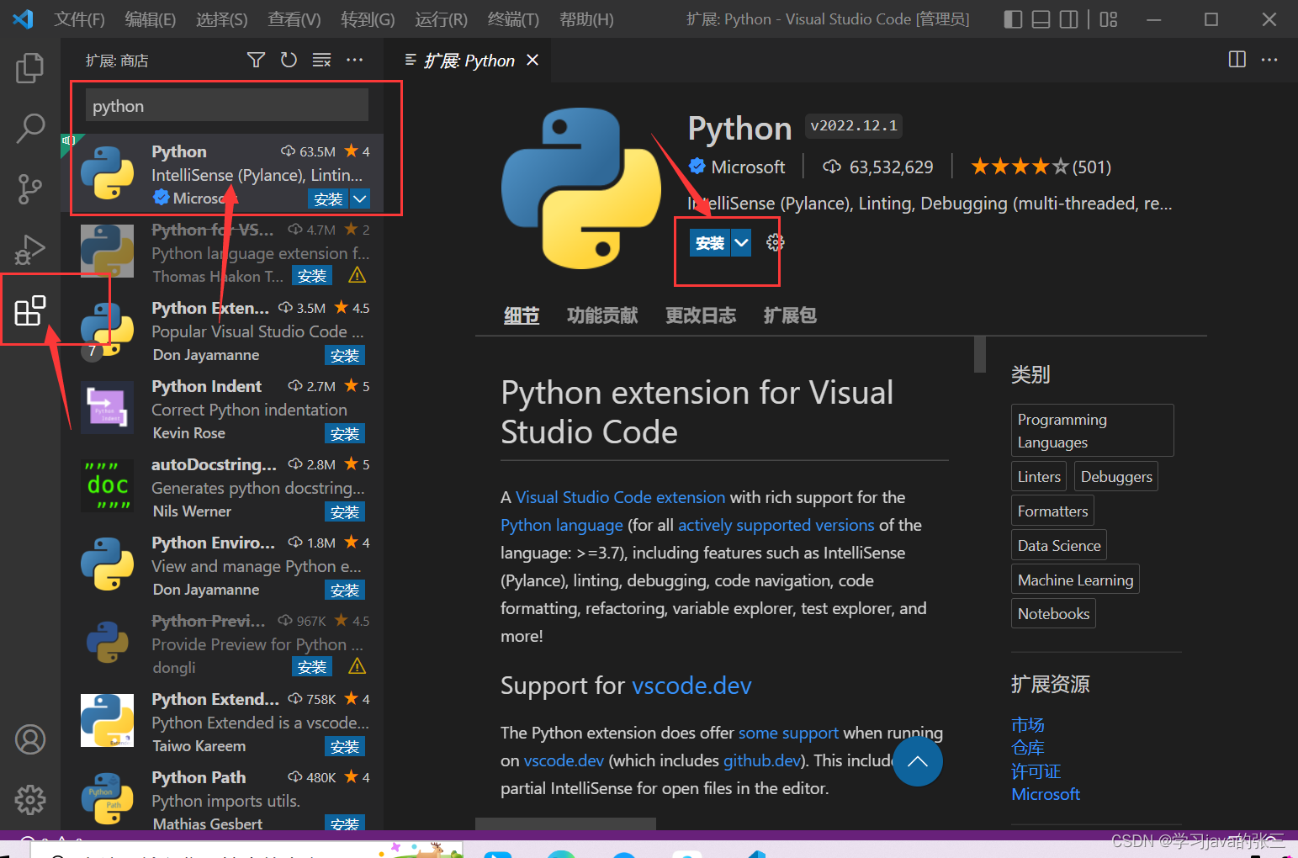1298x858 pixels.
Task: Open the 运行(R) menu
Action: point(441,19)
